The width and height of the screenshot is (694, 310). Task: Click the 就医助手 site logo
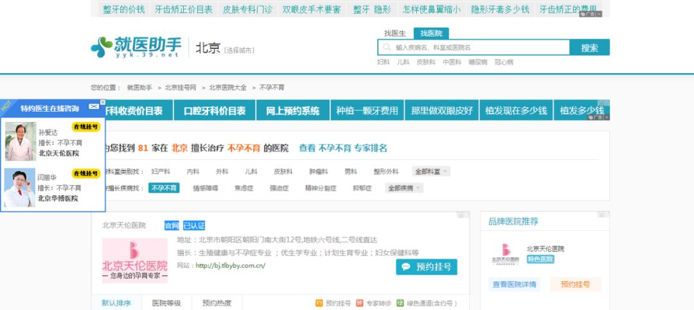pyautogui.click(x=136, y=47)
